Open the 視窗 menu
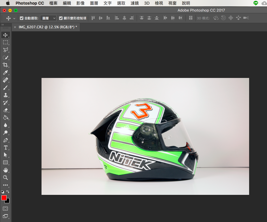This screenshot has width=267, height=222. (x=172, y=3)
